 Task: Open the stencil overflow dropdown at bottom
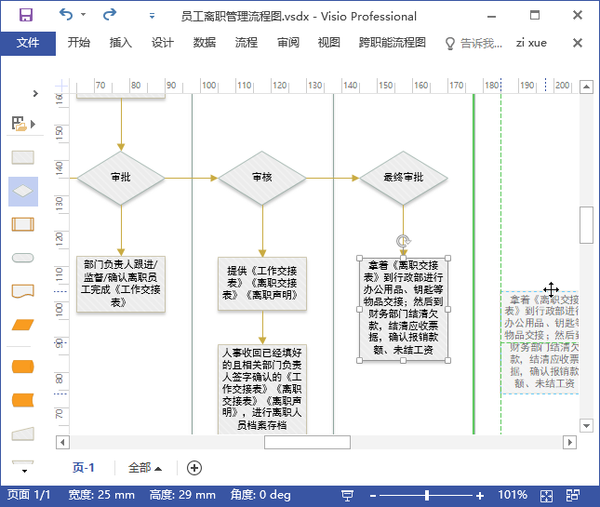[24, 471]
